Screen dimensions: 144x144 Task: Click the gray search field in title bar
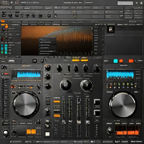click(x=125, y=3)
